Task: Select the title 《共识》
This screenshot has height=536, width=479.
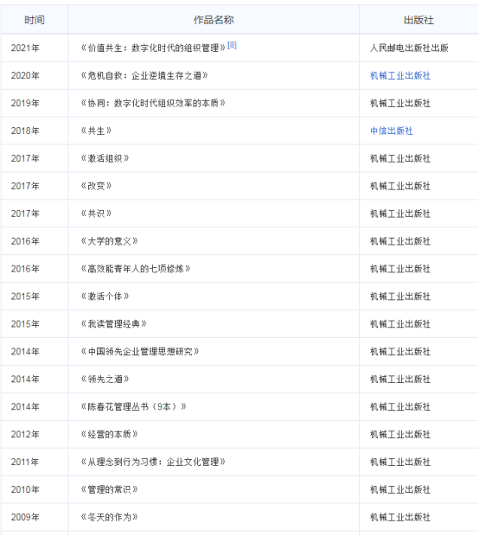Action: tap(97, 214)
